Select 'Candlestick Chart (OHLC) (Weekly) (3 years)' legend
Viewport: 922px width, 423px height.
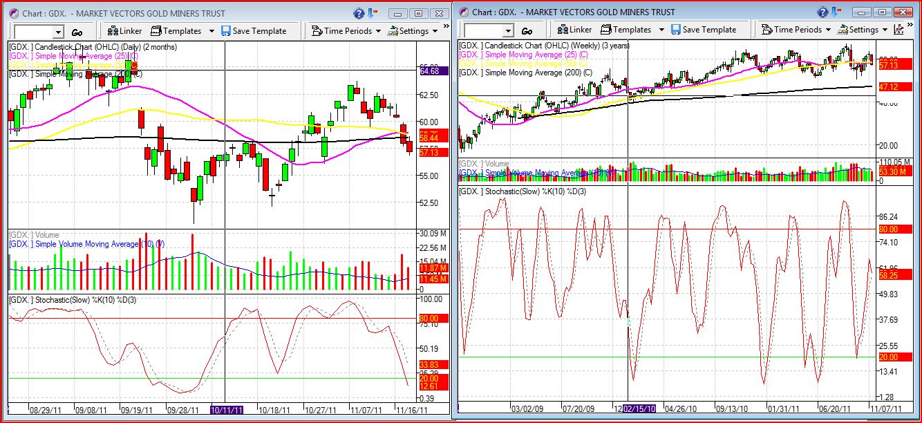pos(545,45)
